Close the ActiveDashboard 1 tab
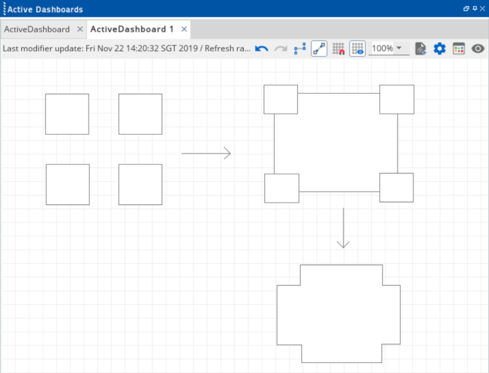 click(x=184, y=29)
